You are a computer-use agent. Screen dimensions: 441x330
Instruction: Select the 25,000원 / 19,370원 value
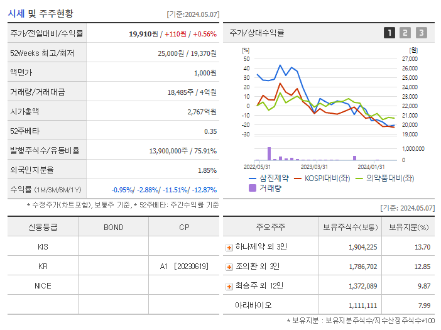tap(187, 53)
